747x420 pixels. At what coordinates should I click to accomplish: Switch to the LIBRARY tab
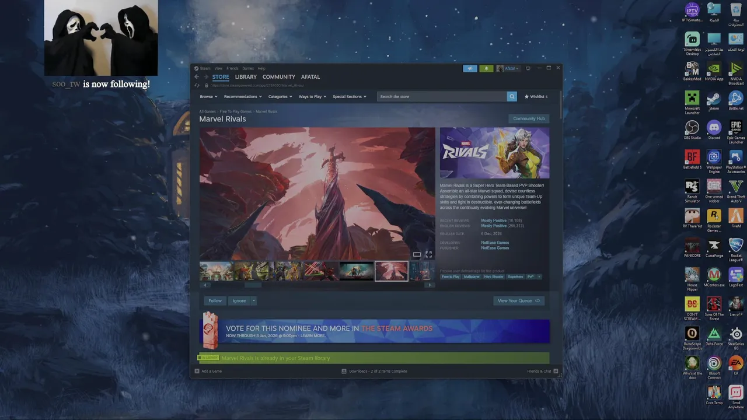pos(246,77)
